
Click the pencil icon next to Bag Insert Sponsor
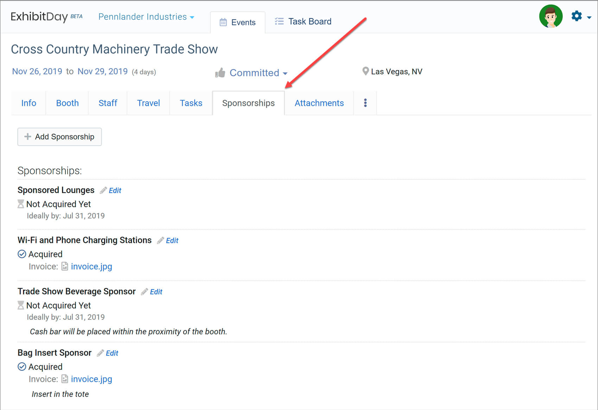[x=100, y=353]
